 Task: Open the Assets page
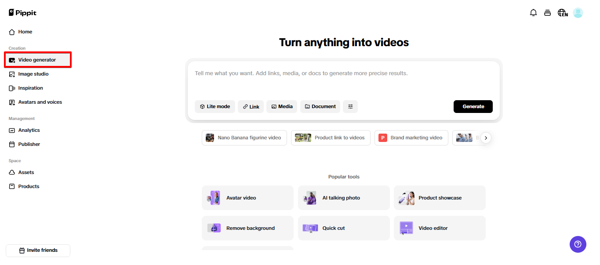[25, 172]
